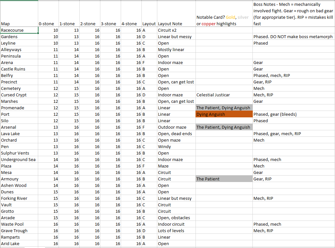Select the Waste Pool map name

click(19, 224)
